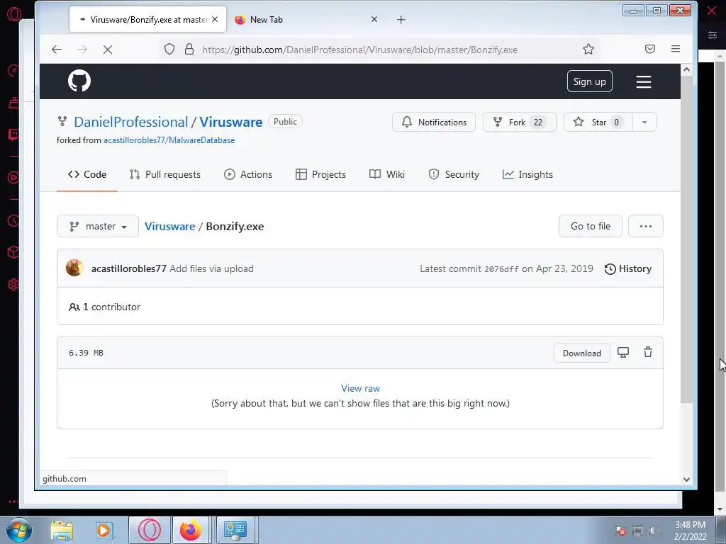Select the New Tab browser tab

[x=306, y=19]
